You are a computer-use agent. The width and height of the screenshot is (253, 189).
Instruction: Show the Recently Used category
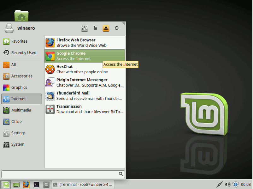tap(22, 53)
